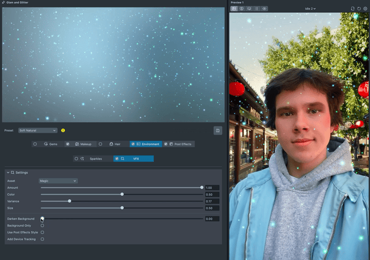This screenshot has height=260, width=370.
Task: Open Preview settings gear icon
Action: [x=365, y=9]
